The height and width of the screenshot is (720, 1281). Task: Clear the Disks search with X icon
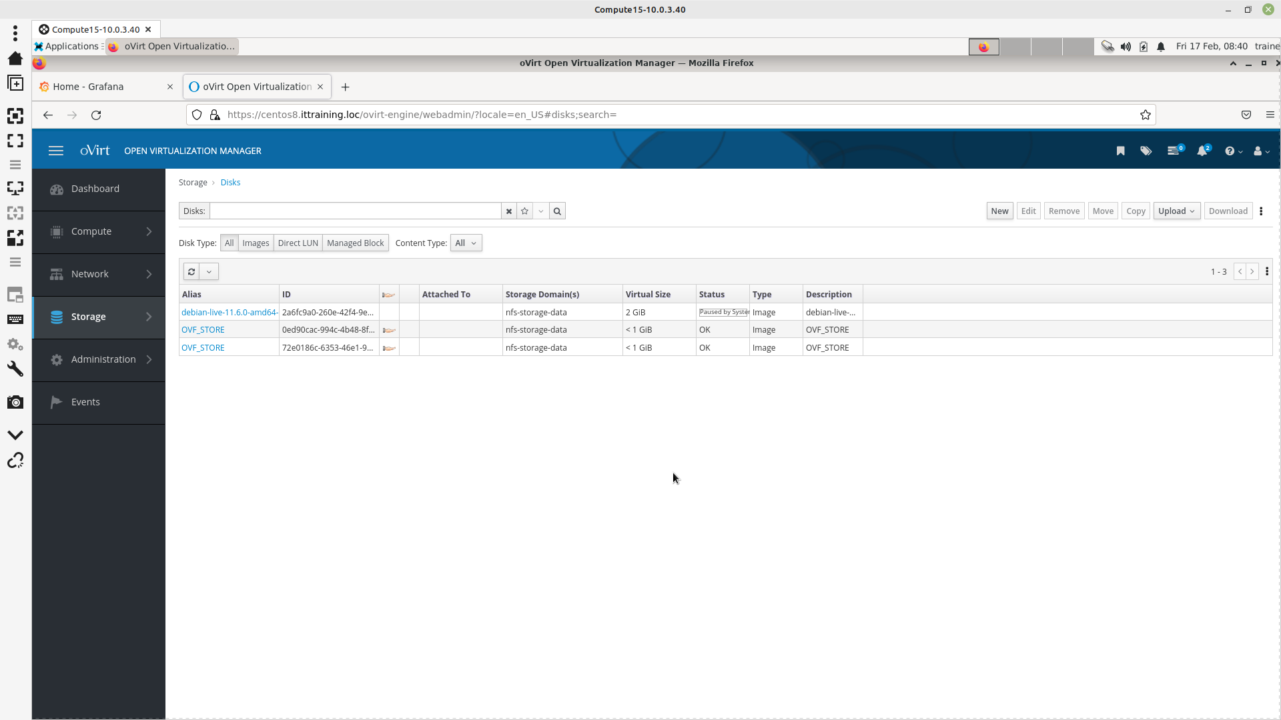(509, 211)
